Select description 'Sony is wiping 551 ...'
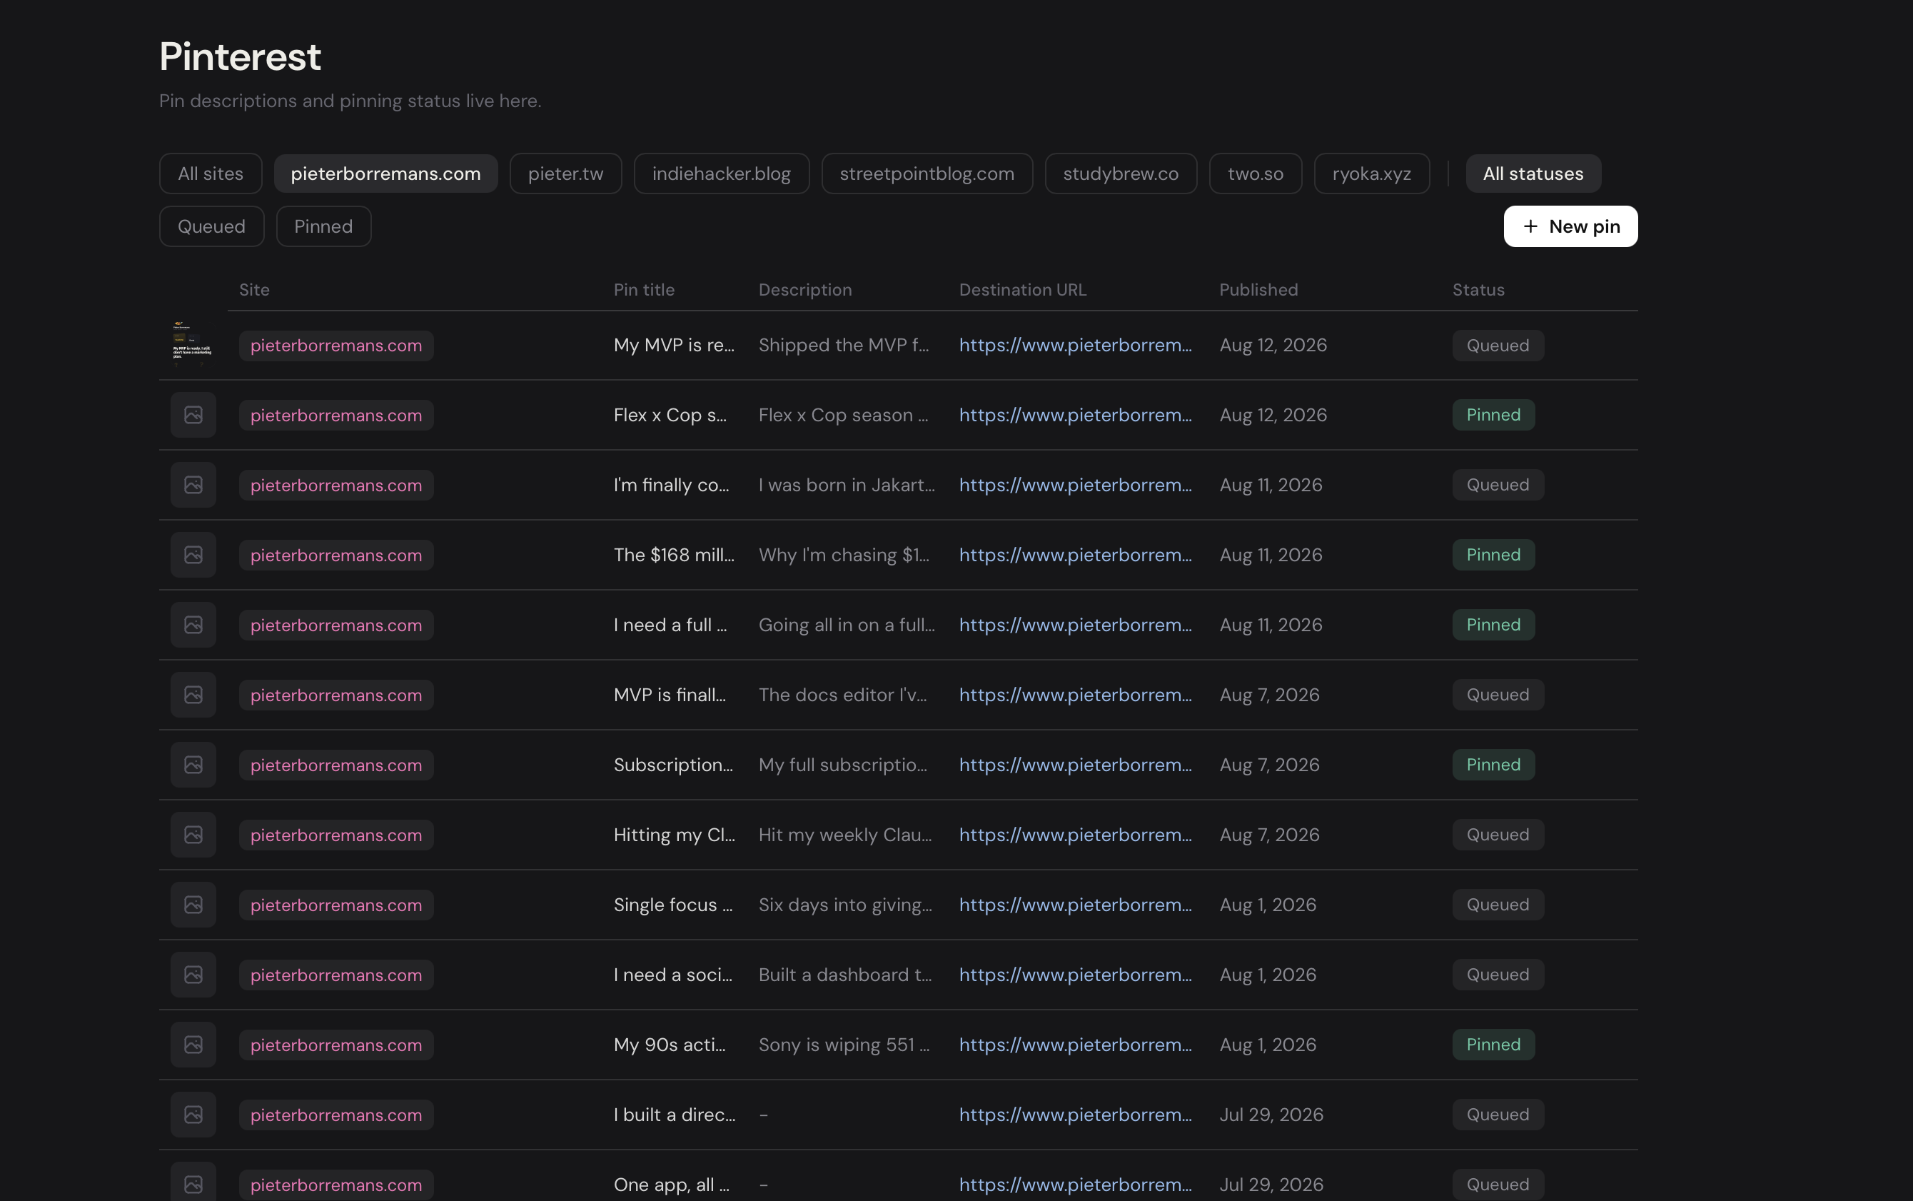 843,1044
